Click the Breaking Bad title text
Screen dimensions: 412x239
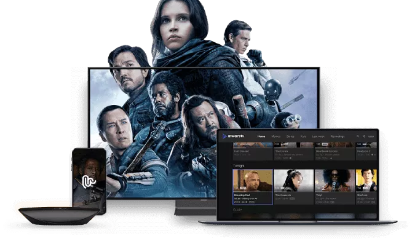pos(242,195)
